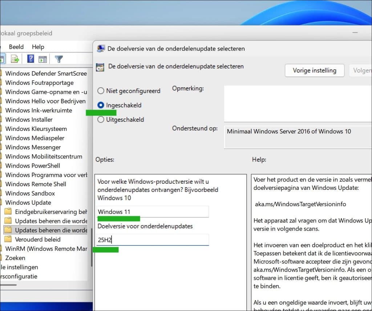
Task: Select Gebruikersconfiguratie tree item
Action: click(x=19, y=276)
